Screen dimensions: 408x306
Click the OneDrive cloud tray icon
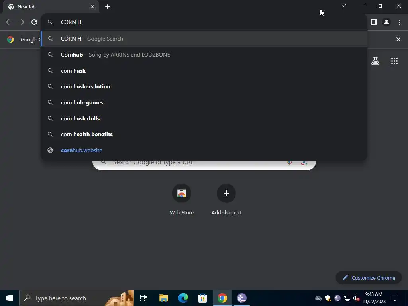(x=318, y=298)
